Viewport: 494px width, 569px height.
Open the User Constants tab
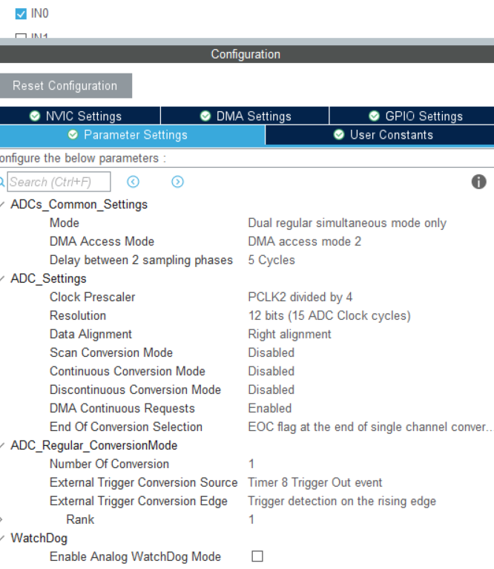pos(380,135)
